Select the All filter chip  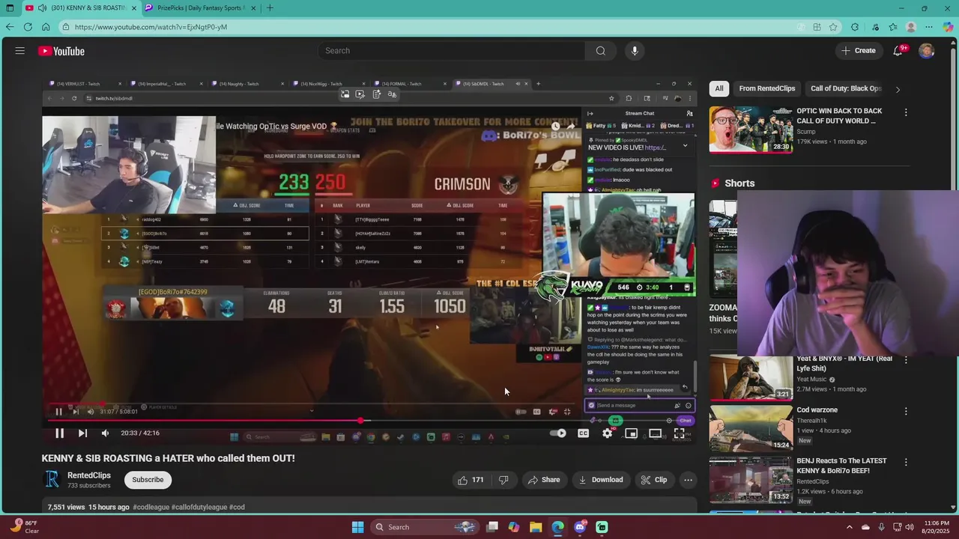[x=719, y=88]
